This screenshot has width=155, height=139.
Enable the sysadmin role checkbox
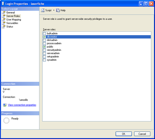(45, 60)
